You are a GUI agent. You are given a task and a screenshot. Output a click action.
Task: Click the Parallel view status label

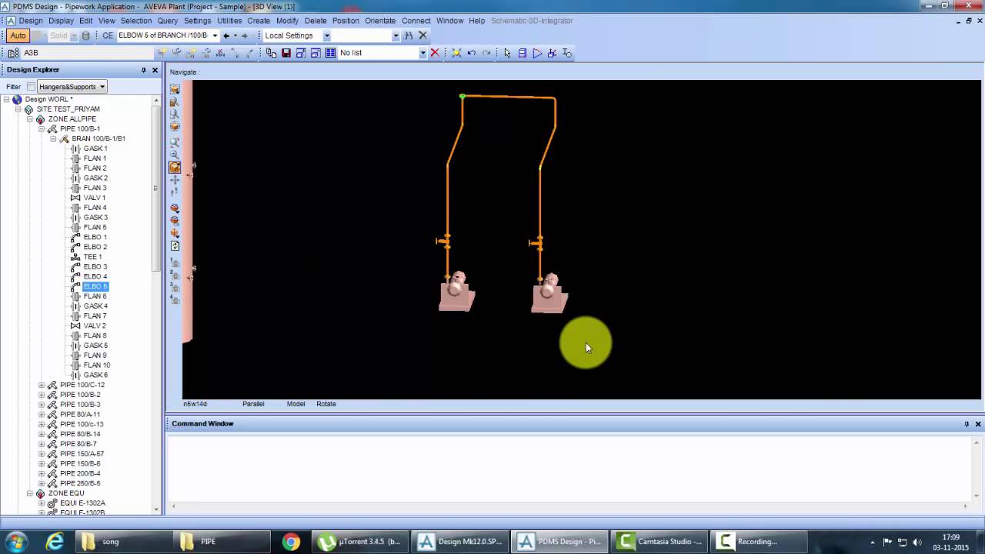253,404
